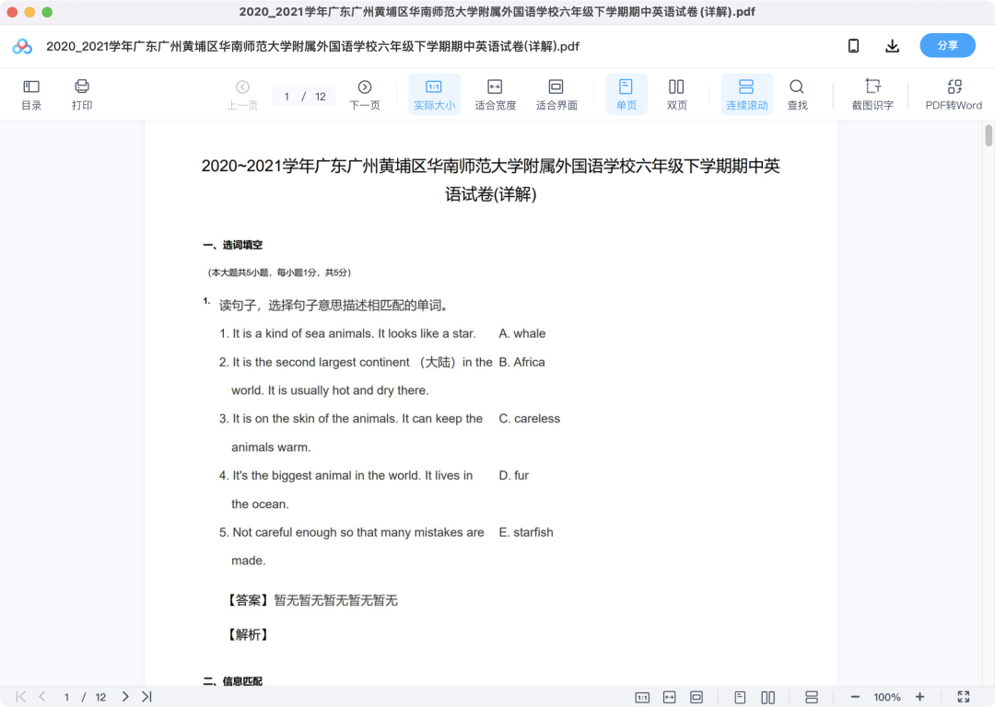Click option text C. careless
This screenshot has height=707, width=995.
[529, 419]
